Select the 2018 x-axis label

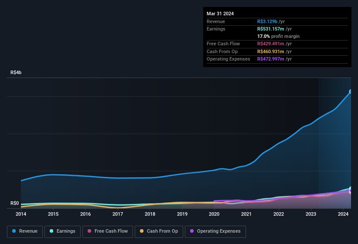(150, 214)
